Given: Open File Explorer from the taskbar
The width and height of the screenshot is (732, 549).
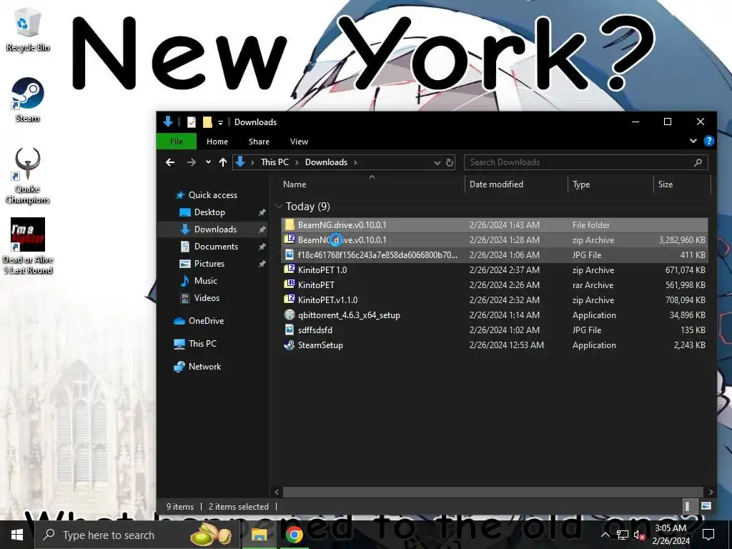Looking at the screenshot, I should 259,535.
